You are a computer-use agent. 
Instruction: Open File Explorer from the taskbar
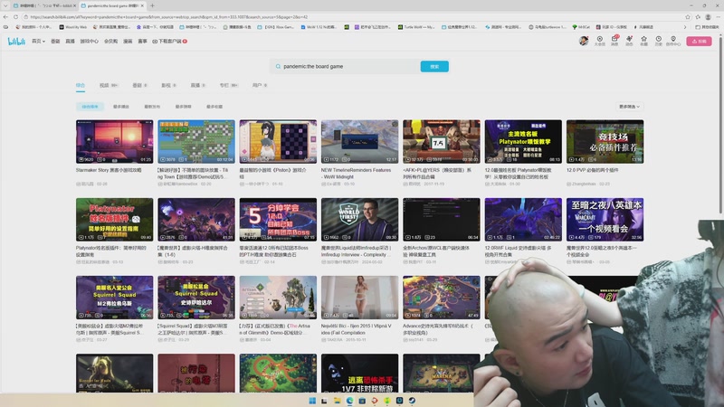[337, 401]
